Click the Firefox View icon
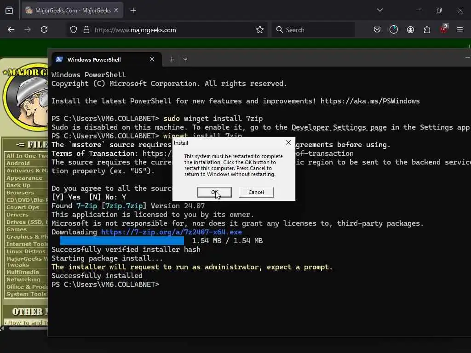This screenshot has width=471, height=353. point(9,11)
